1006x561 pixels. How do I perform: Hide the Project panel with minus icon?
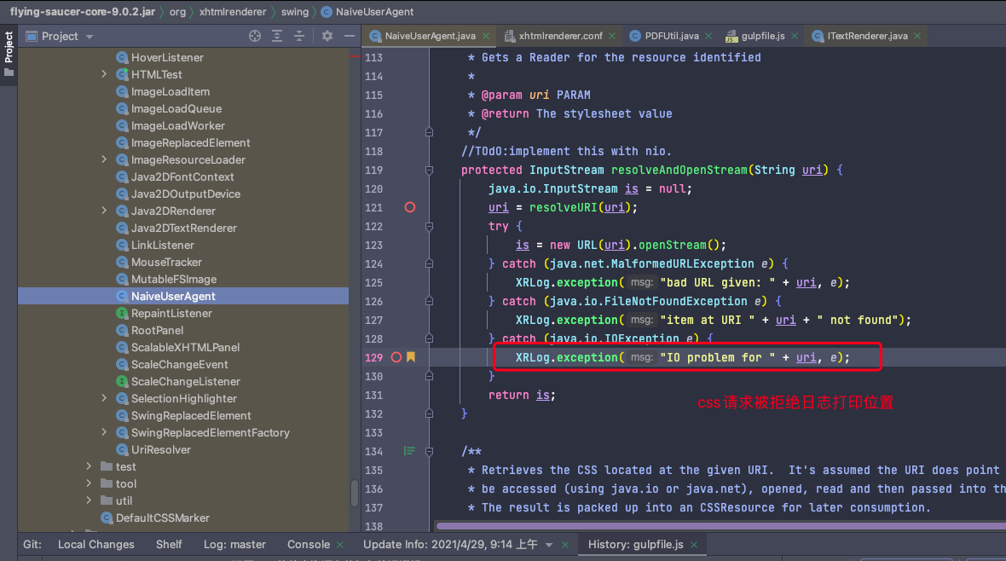[349, 36]
